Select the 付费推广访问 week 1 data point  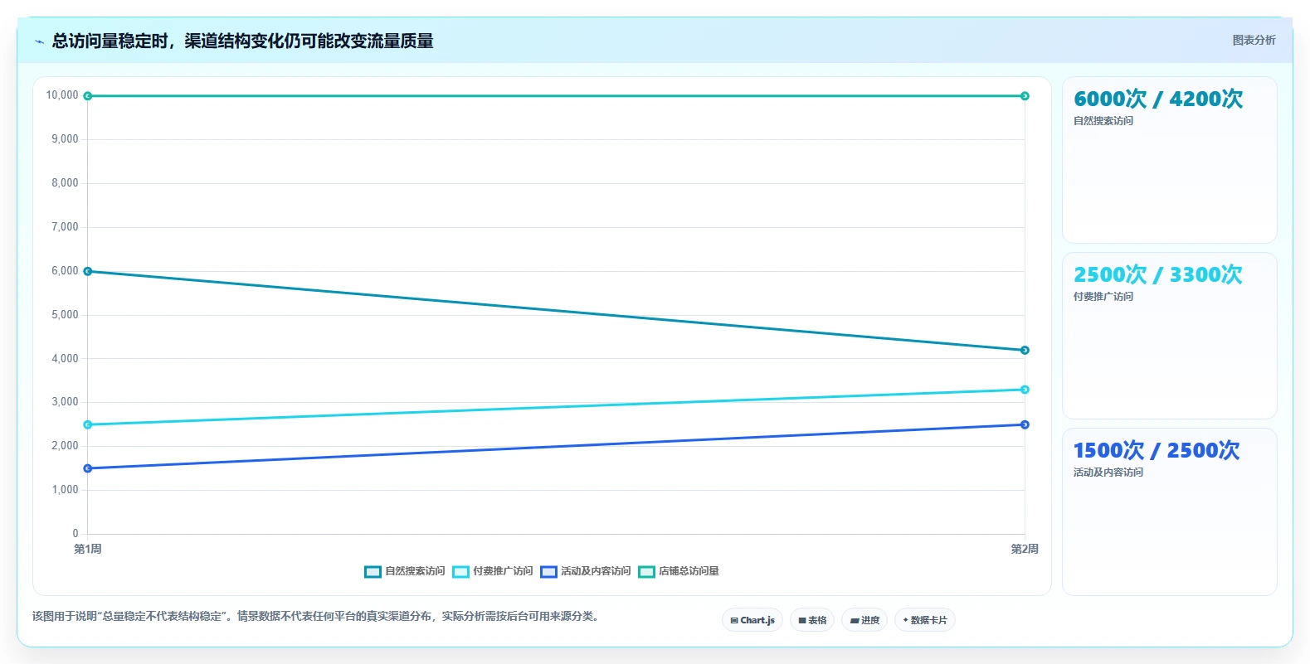(x=88, y=424)
